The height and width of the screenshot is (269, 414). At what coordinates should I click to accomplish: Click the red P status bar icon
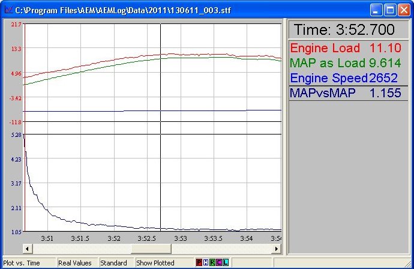coord(199,263)
